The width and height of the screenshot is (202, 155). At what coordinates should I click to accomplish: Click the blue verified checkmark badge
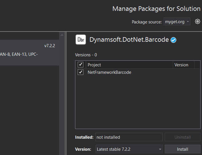(x=173, y=40)
